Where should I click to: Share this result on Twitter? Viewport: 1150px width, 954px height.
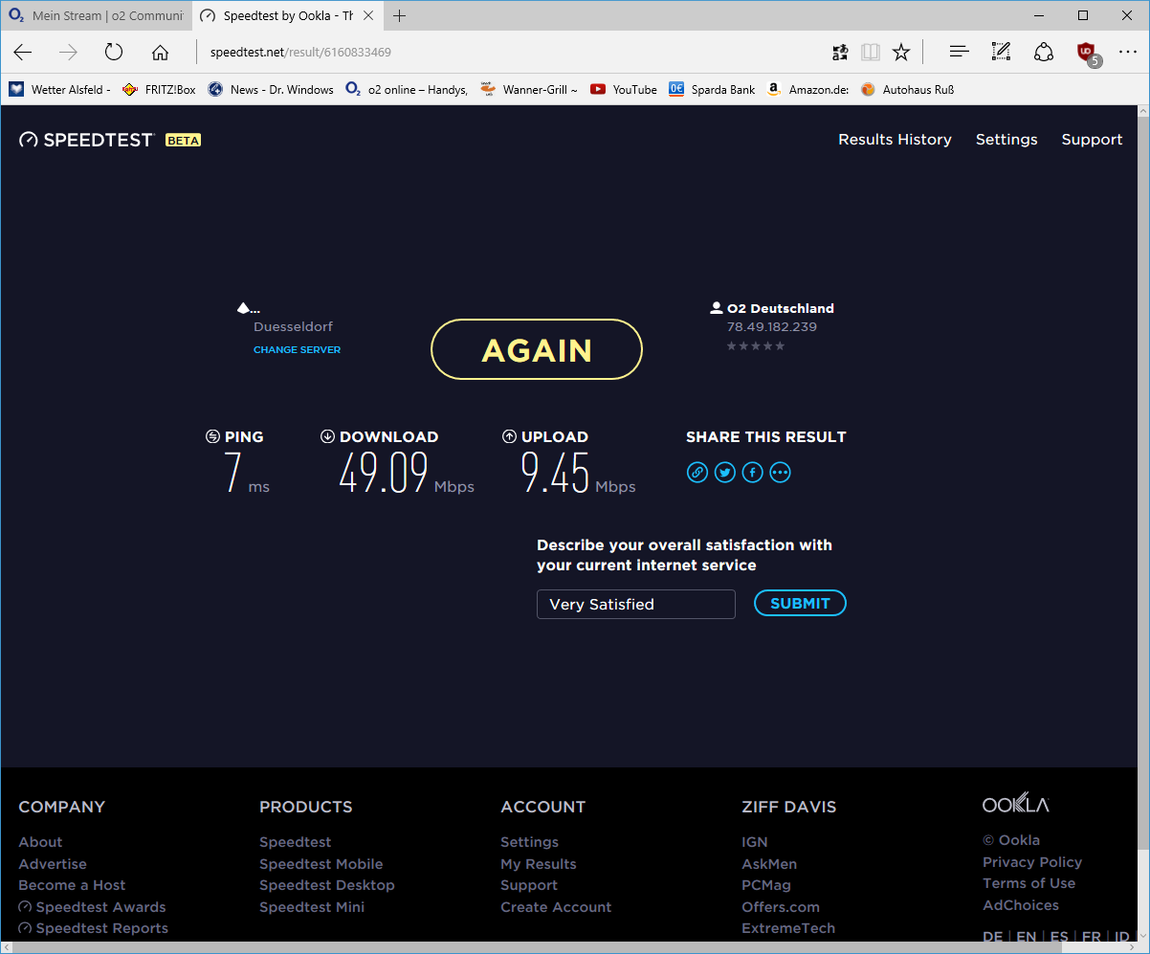[x=725, y=472]
